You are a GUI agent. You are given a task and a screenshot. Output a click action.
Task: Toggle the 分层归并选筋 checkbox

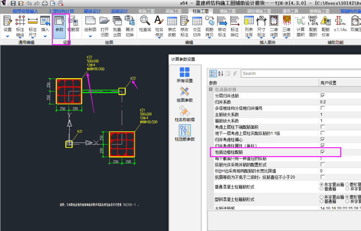click(x=323, y=96)
